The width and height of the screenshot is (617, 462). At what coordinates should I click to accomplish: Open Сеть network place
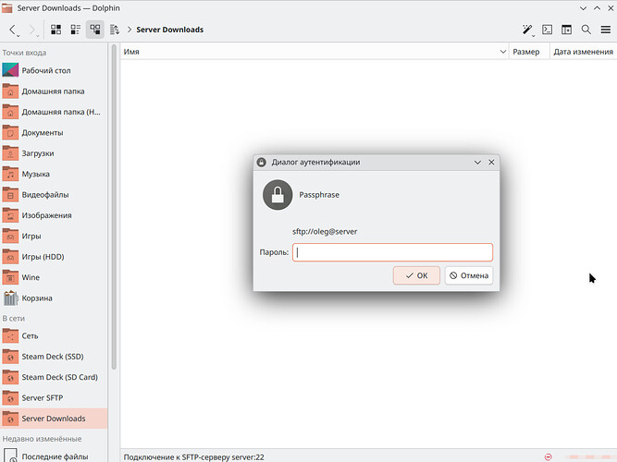tap(54, 335)
